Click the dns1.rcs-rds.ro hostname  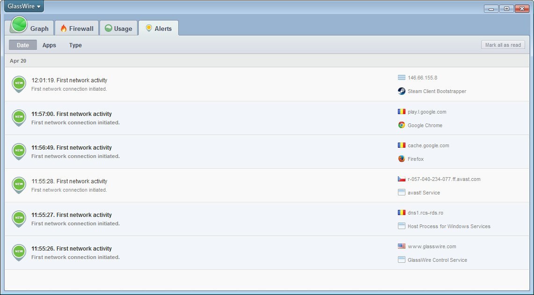pyautogui.click(x=424, y=213)
